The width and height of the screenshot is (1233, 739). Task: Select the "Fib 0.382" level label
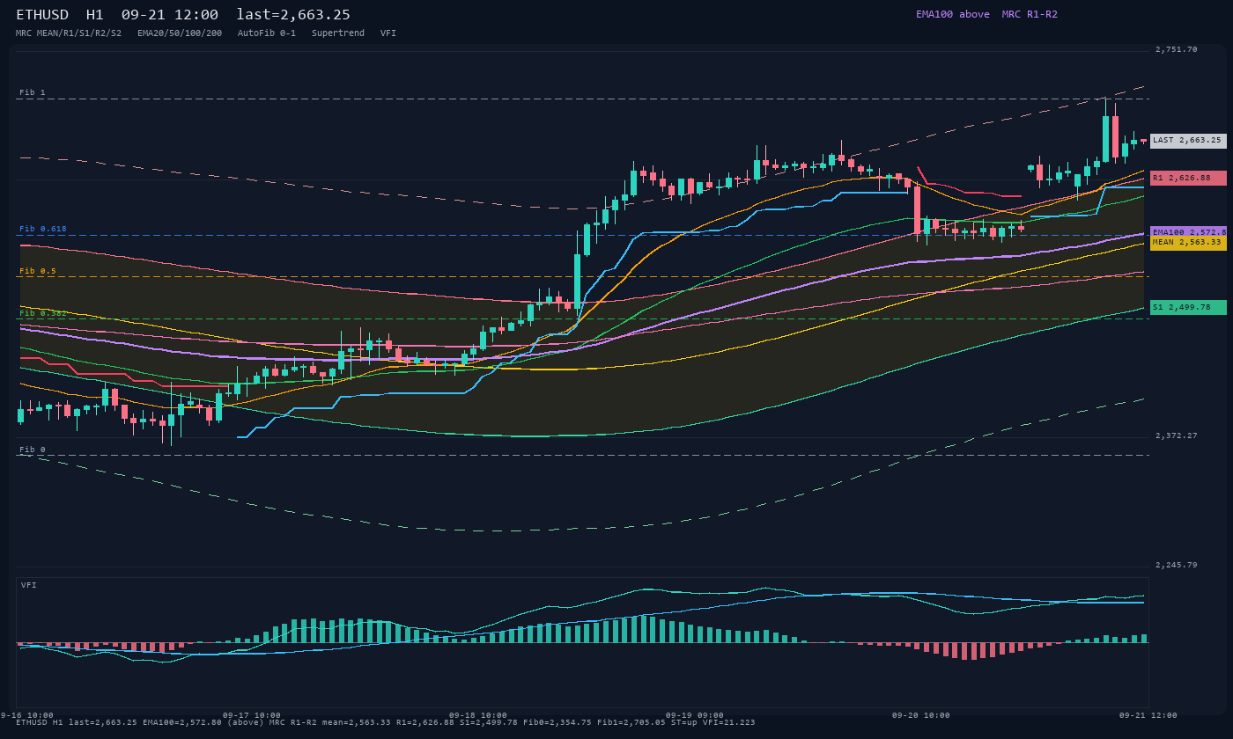tap(43, 313)
